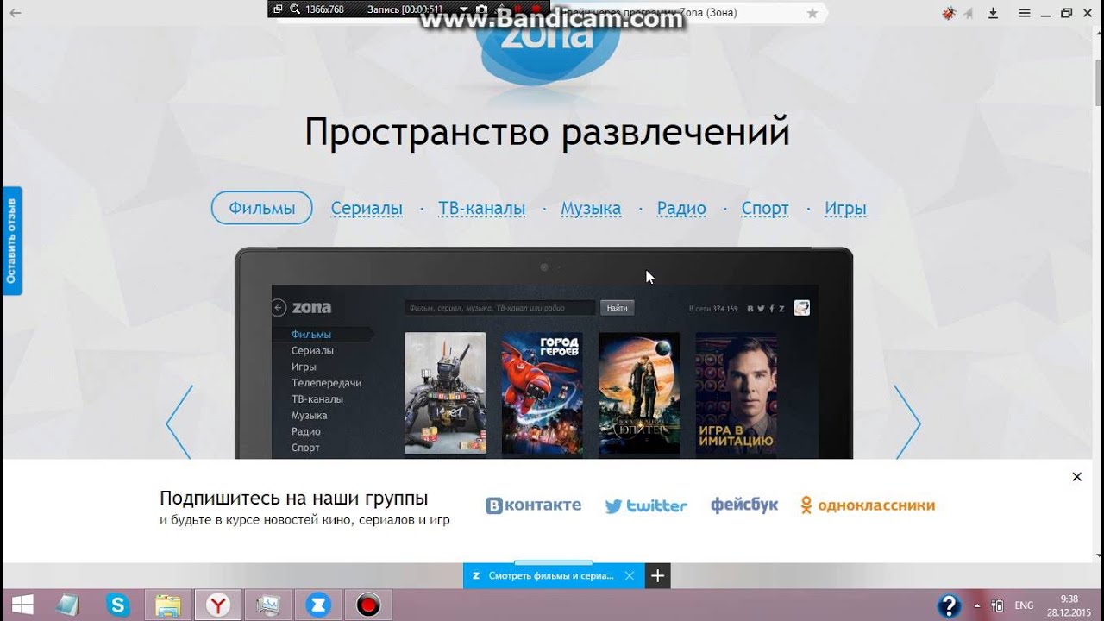Close the Смотреть фильмы browser tab
This screenshot has height=621, width=1104.
630,575
